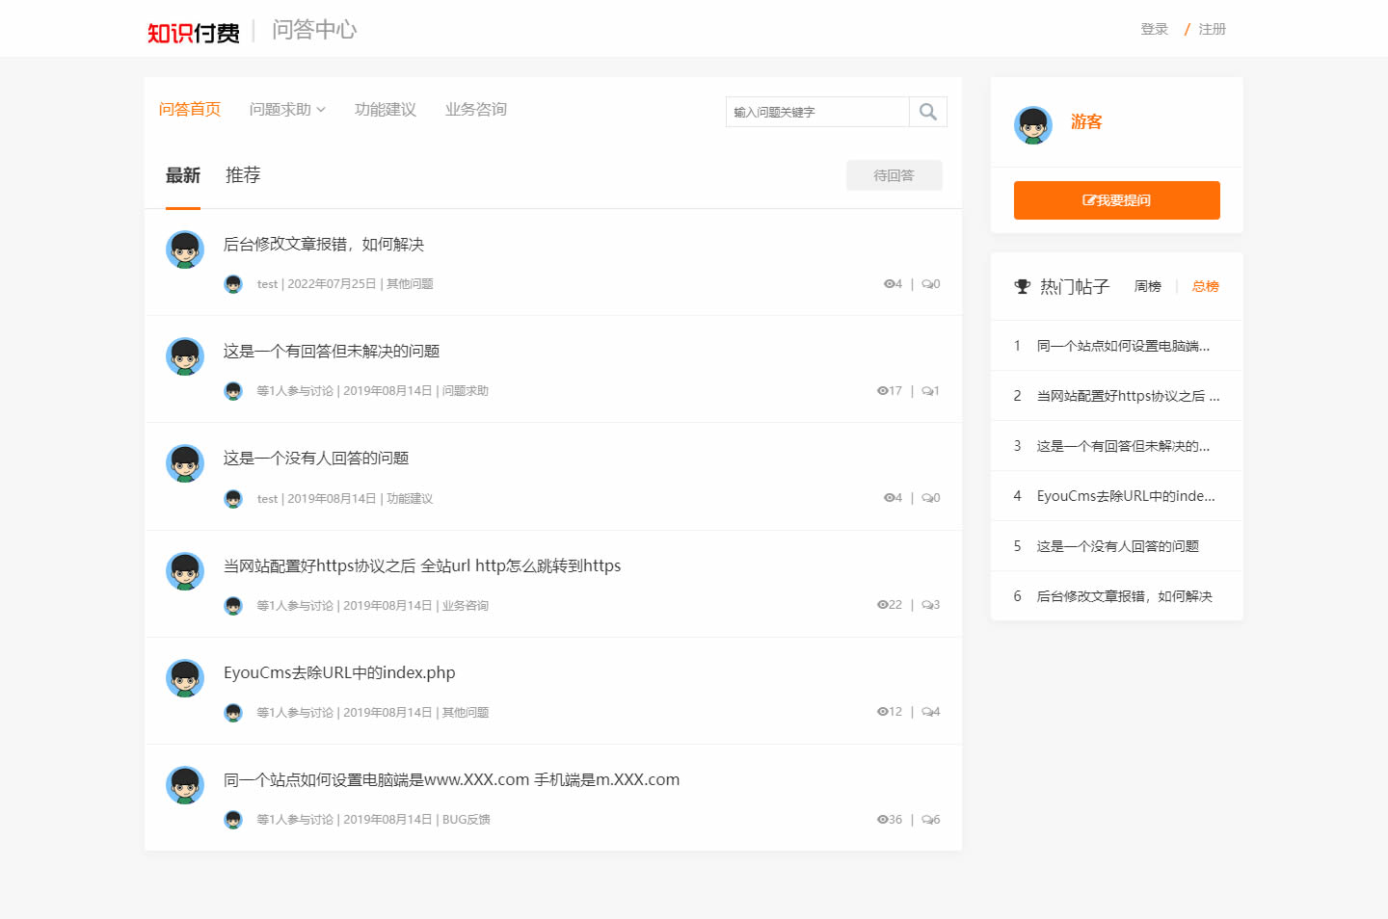Click the 问答中心 header title
Screen dimensions: 1388x919
(x=314, y=30)
